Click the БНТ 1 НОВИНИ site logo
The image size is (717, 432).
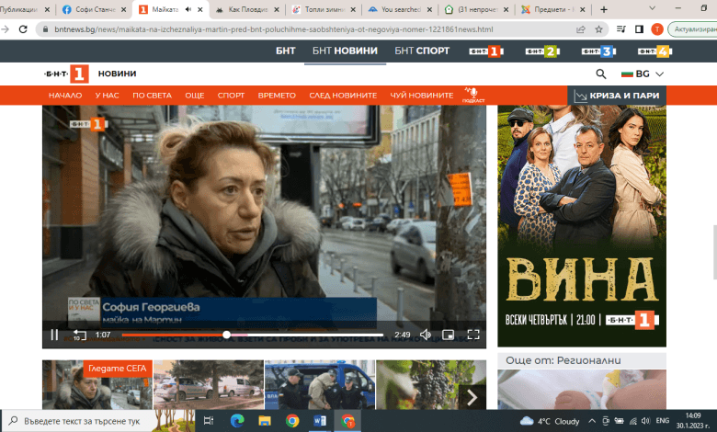pos(90,74)
